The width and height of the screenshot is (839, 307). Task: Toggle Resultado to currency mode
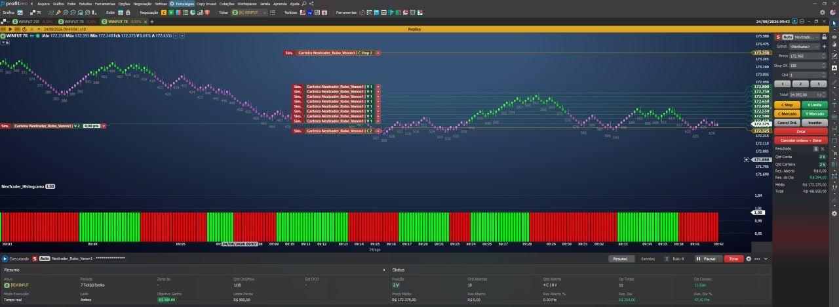click(x=816, y=149)
